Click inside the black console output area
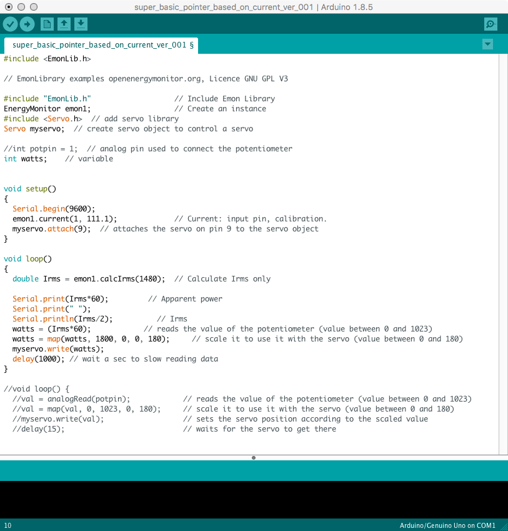The height and width of the screenshot is (531, 508). [254, 498]
